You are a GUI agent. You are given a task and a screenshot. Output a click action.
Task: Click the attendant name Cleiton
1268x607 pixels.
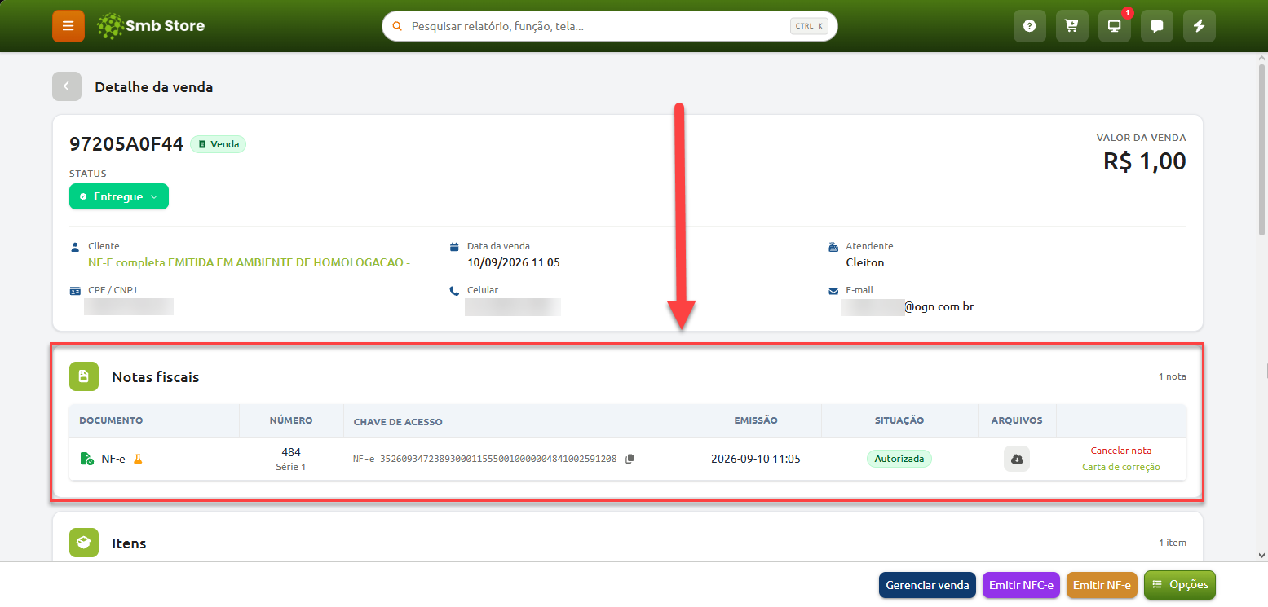(x=865, y=262)
